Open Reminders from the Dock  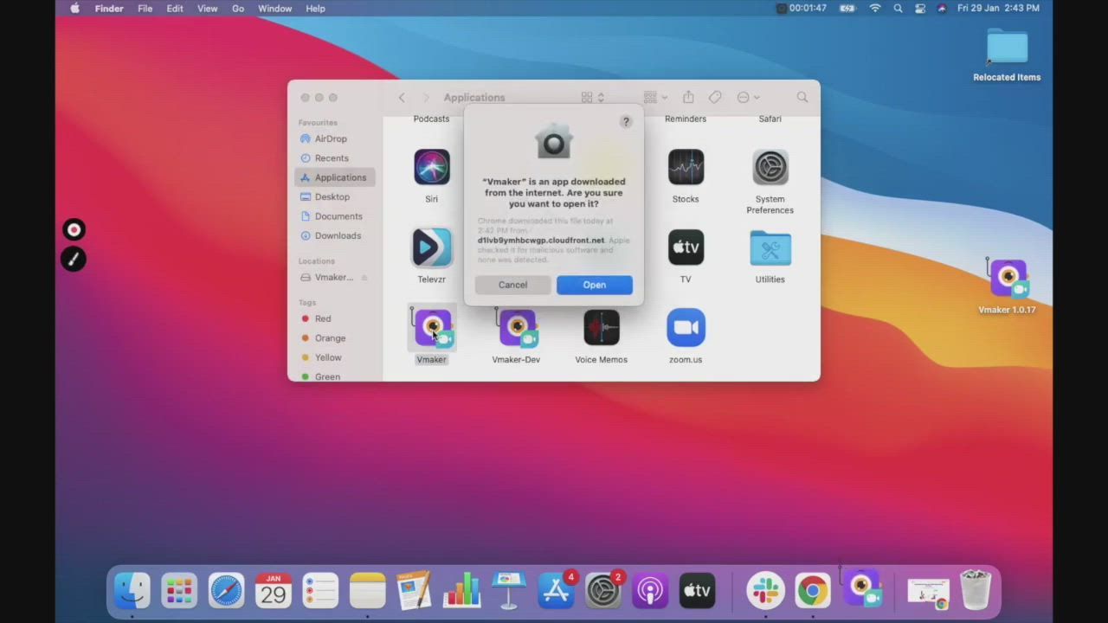pos(320,592)
